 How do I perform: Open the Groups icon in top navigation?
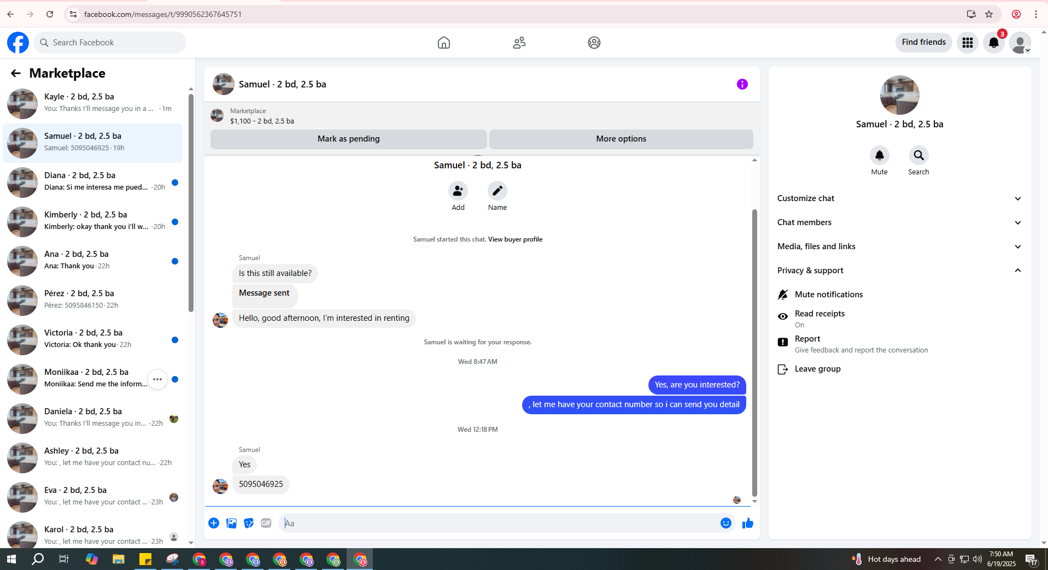[594, 43]
